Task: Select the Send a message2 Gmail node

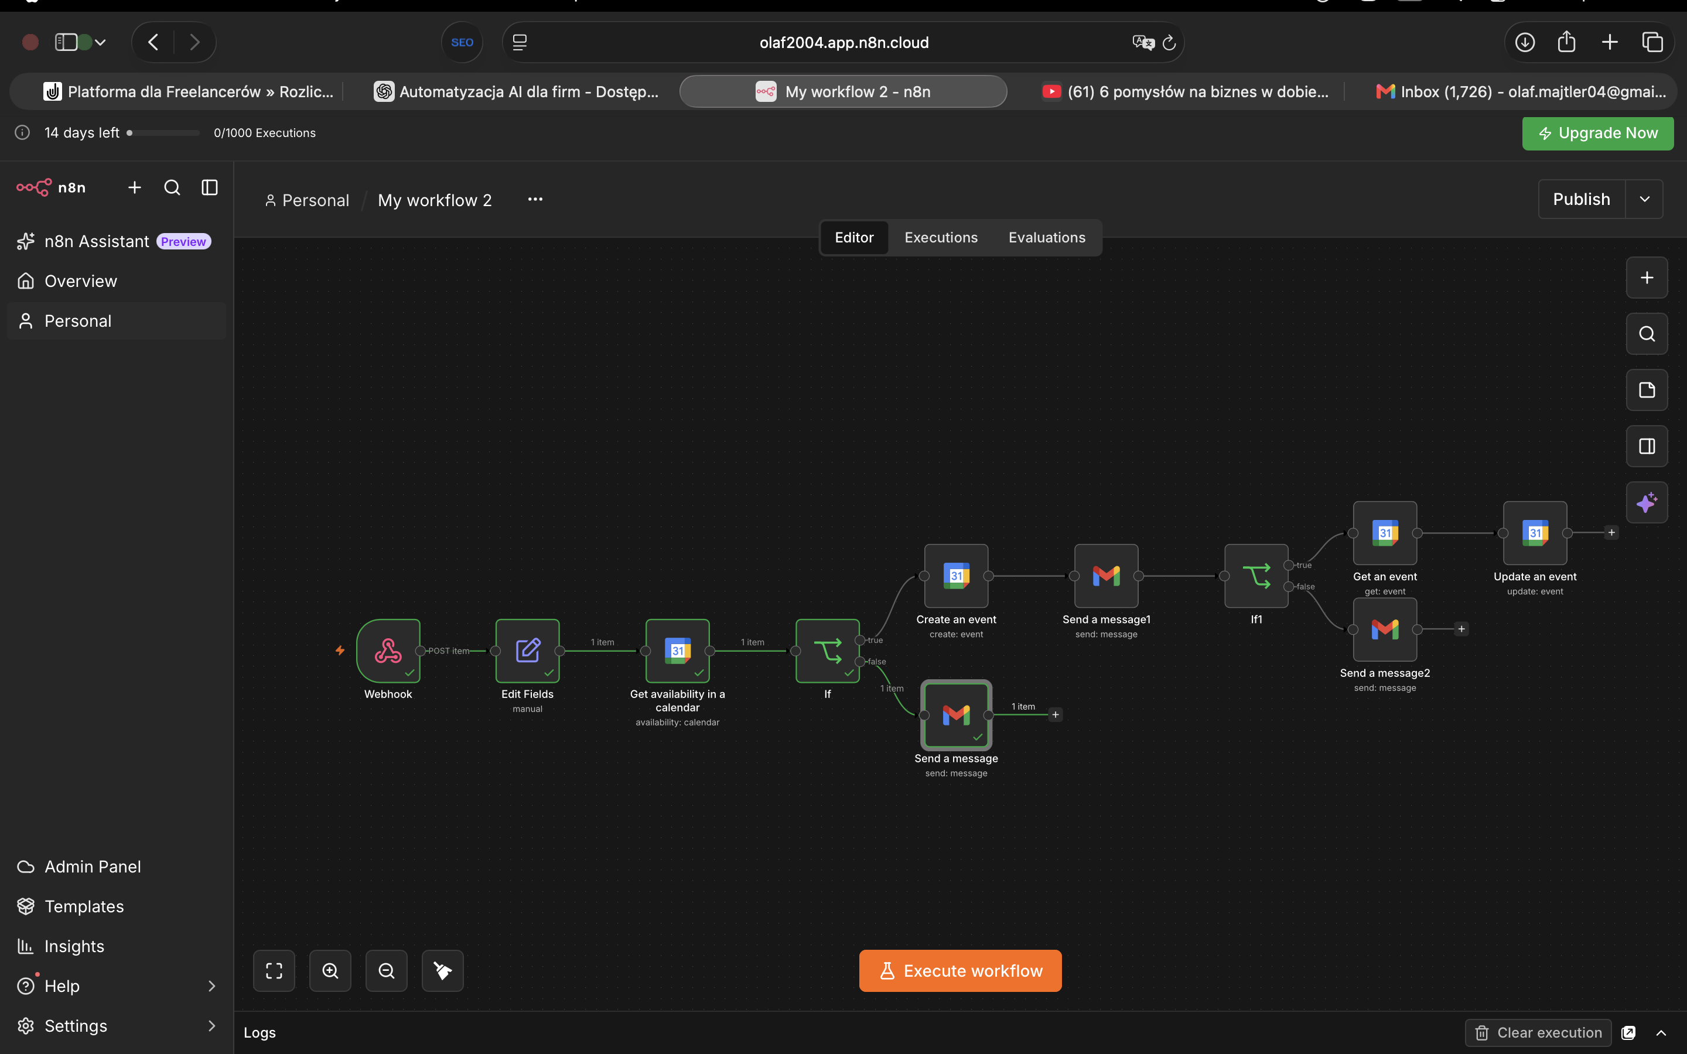Action: (x=1385, y=629)
